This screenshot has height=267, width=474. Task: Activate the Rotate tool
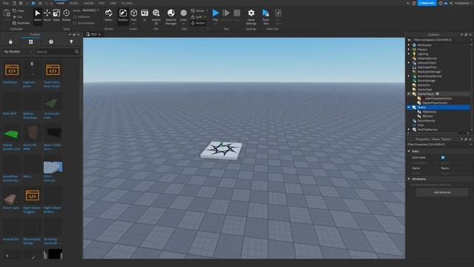(66, 16)
